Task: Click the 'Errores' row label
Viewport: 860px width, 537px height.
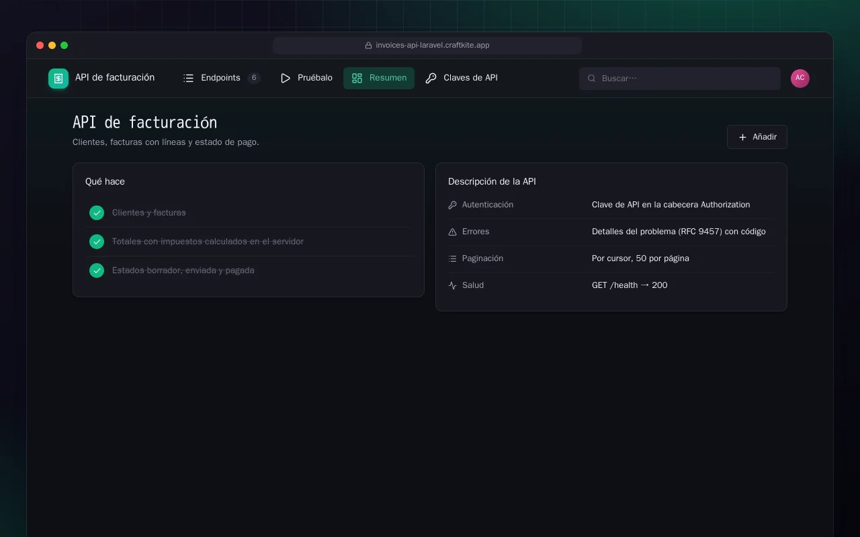Action: pyautogui.click(x=476, y=232)
